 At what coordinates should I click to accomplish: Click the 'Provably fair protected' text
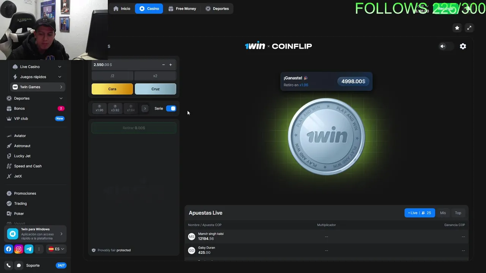(x=114, y=250)
